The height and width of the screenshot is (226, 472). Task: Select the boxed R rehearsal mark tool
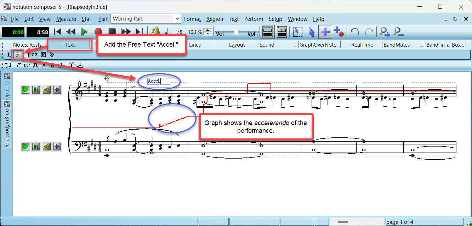tap(43, 55)
